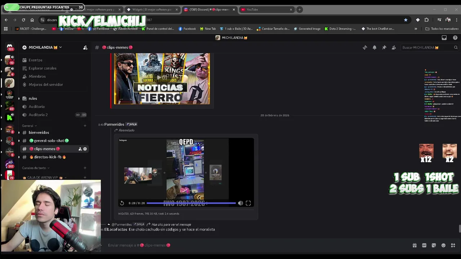Bookmark this page with the star icon
Image resolution: width=461 pixels, height=259 pixels.
[406, 20]
